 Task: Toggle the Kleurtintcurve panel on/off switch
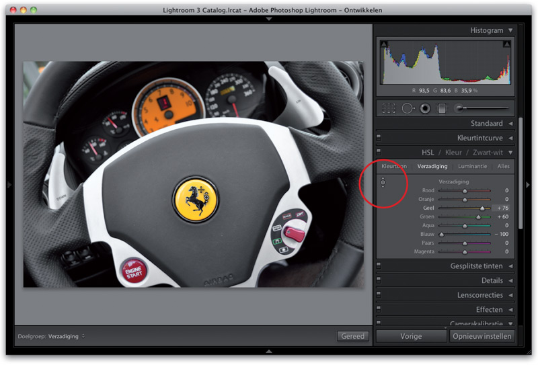click(x=379, y=138)
